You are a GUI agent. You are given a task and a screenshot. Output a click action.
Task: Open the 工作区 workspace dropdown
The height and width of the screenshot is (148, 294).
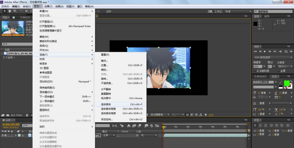[238, 11]
